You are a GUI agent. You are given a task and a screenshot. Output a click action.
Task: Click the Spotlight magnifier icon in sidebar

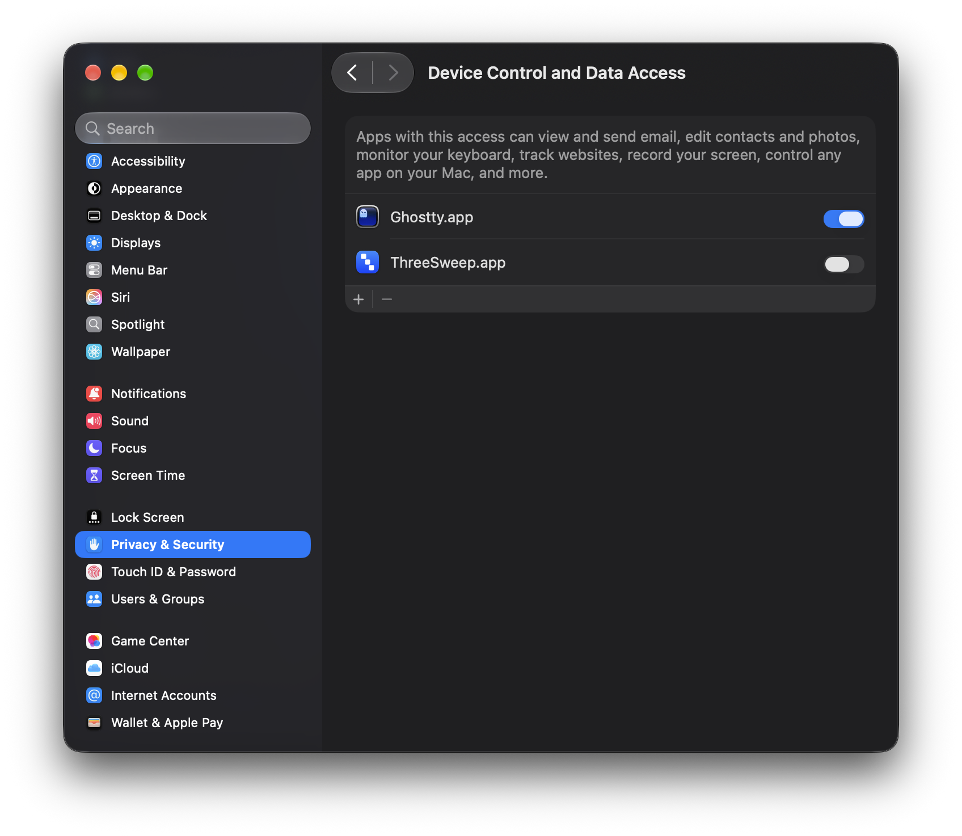94,324
